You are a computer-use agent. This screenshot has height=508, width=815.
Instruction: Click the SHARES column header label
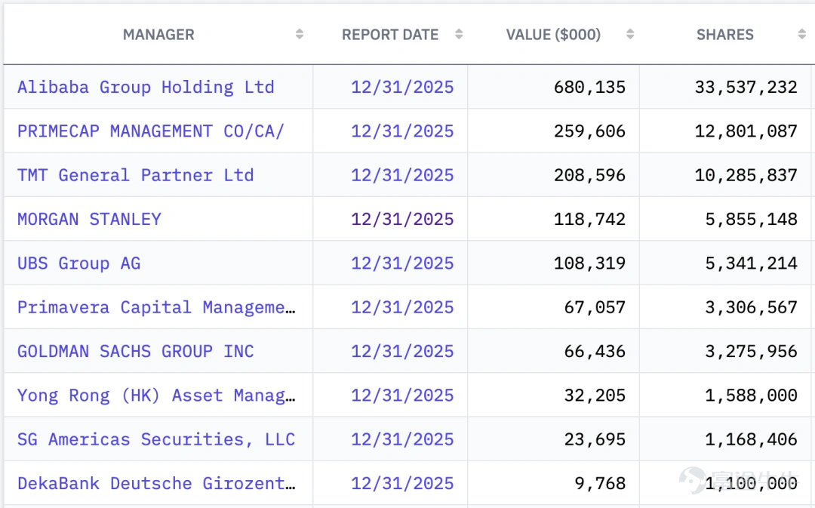point(725,34)
